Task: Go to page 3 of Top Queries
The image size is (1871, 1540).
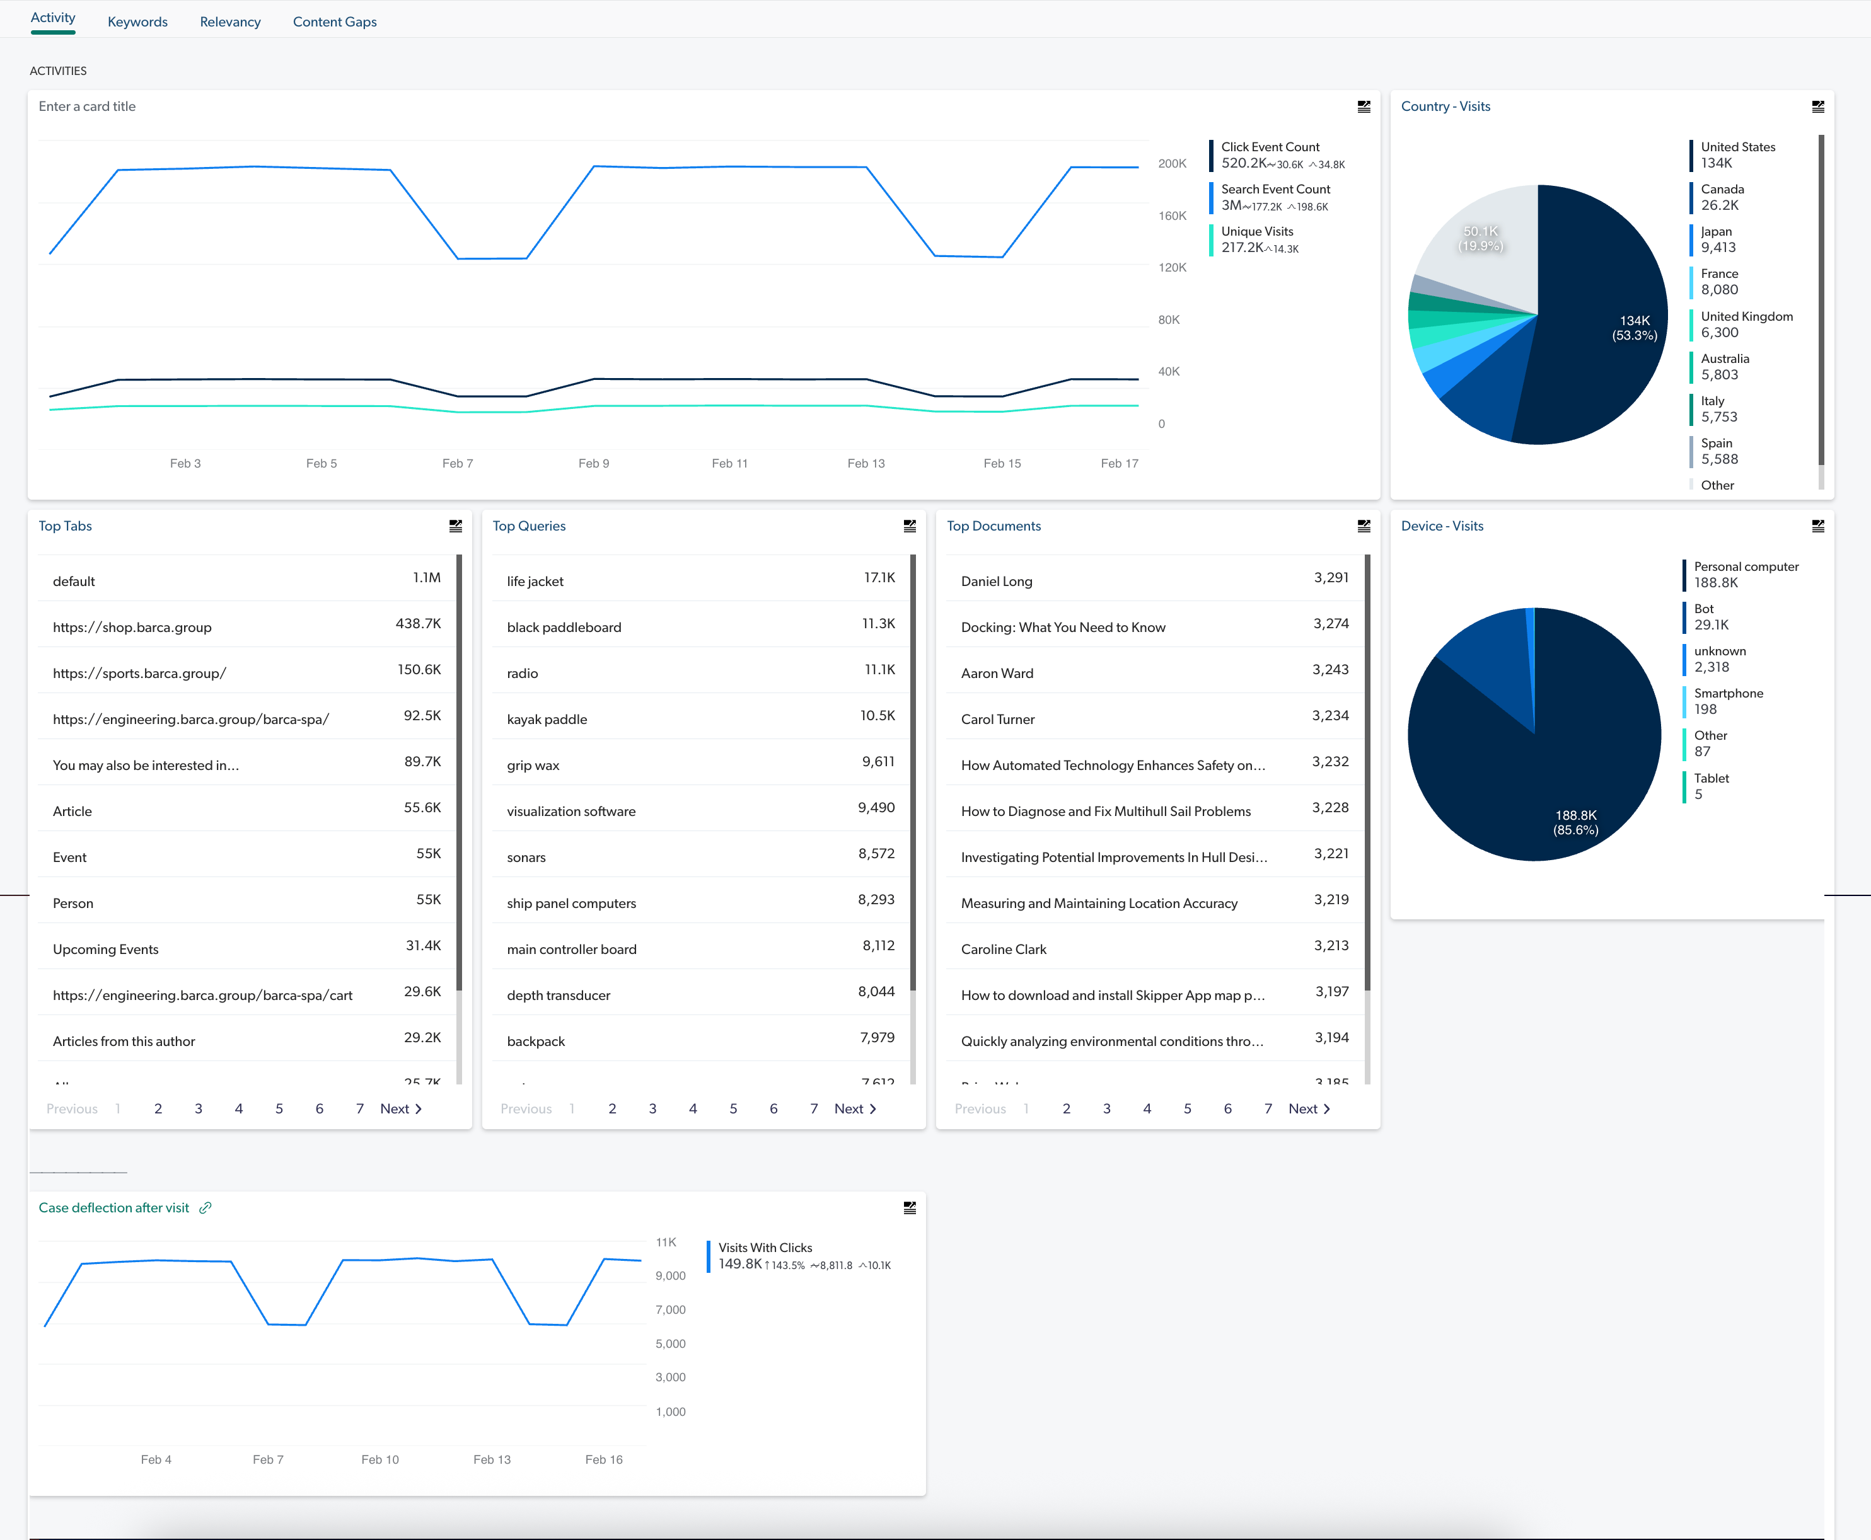Action: 652,1108
